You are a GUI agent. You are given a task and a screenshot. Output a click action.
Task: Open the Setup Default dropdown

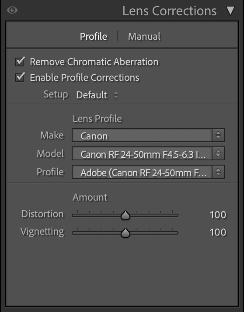coord(97,95)
